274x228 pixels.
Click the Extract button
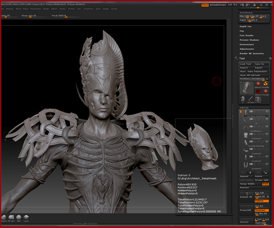(247, 222)
